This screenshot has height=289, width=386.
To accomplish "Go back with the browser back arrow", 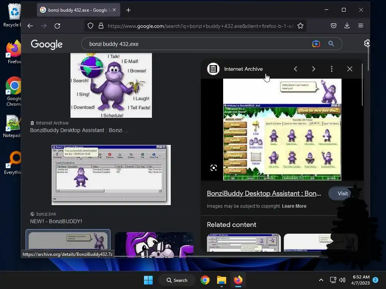I will point(30,26).
